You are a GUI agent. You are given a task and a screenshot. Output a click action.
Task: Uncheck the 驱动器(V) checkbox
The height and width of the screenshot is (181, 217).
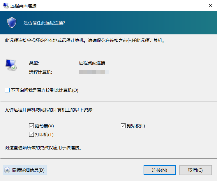(31, 126)
